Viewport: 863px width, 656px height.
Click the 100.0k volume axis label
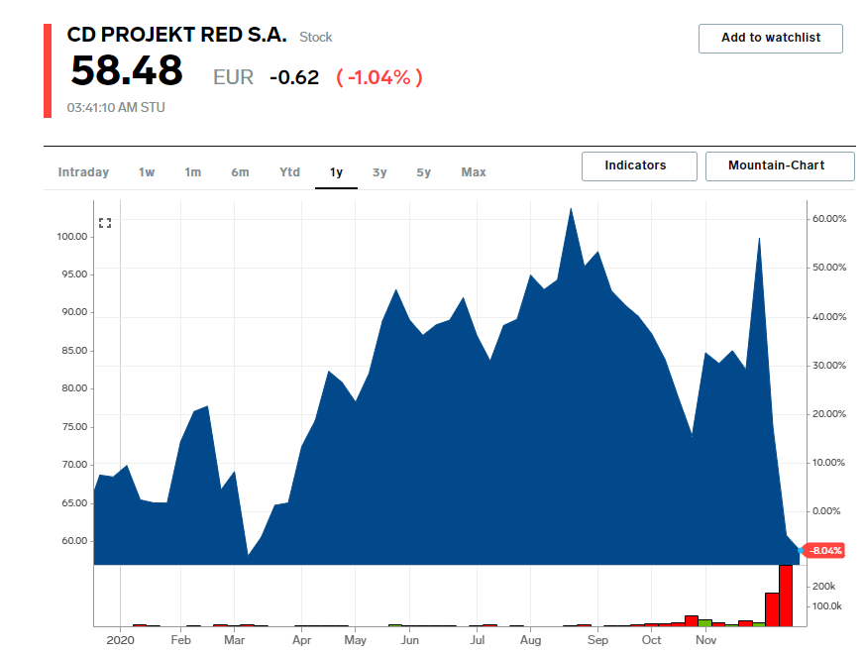click(x=827, y=605)
